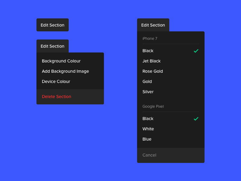The height and width of the screenshot is (181, 241).
Task: Choose Add Background Image from the menu
Action: 65,71
